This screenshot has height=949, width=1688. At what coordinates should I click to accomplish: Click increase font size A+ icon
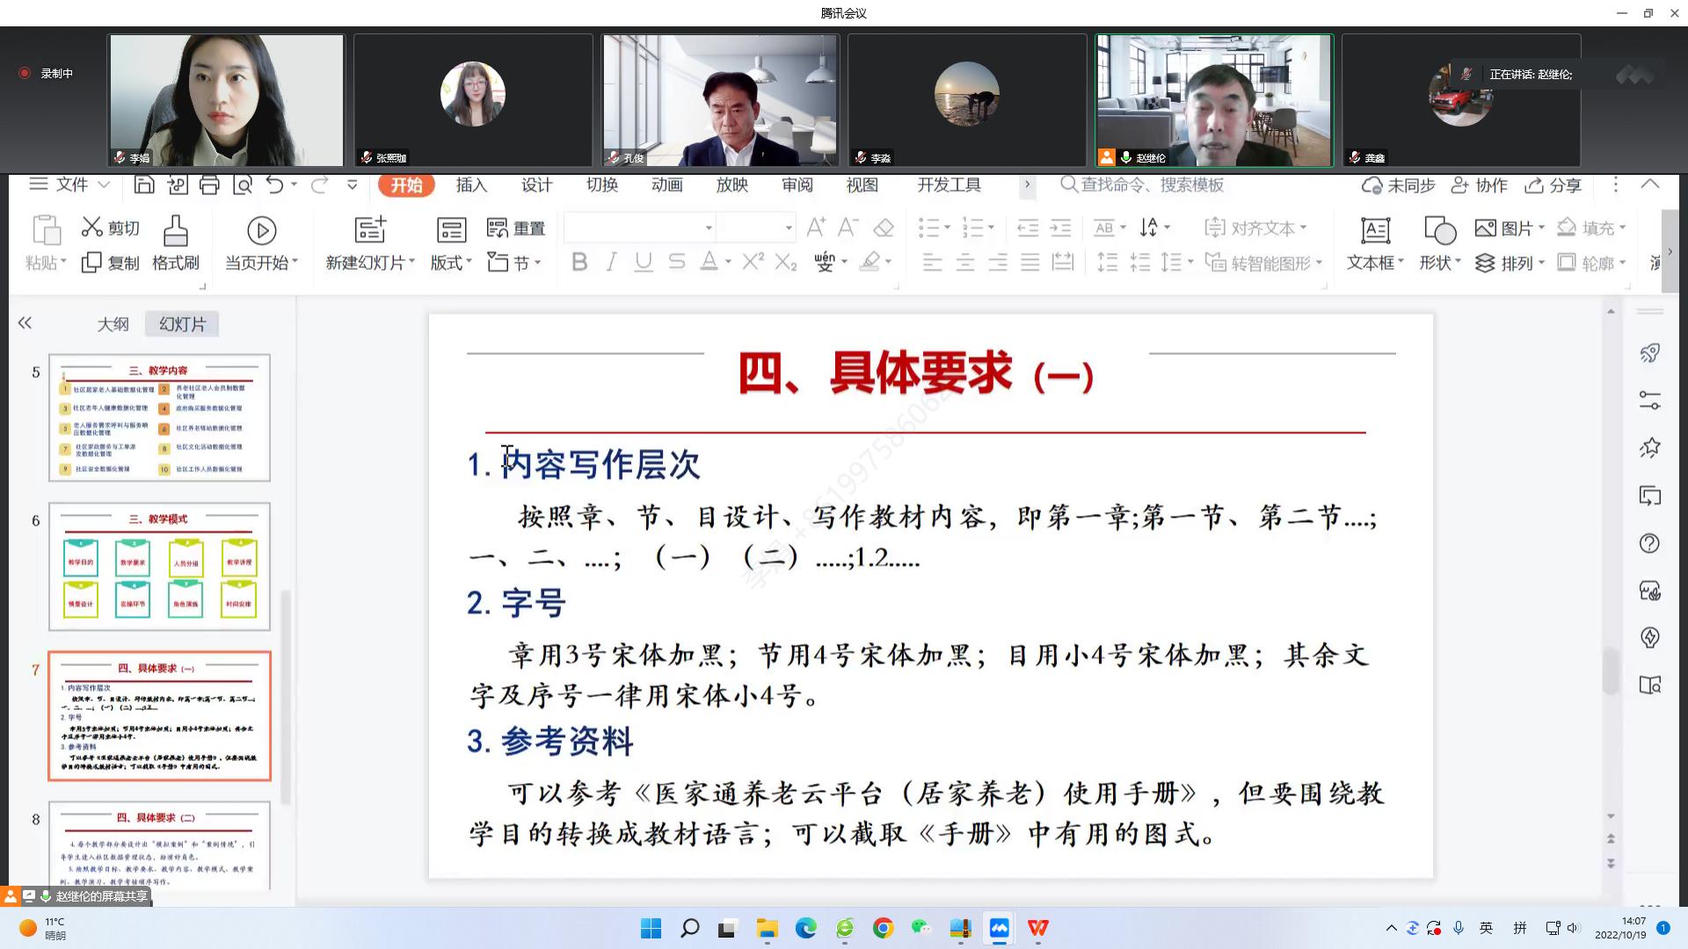[816, 228]
